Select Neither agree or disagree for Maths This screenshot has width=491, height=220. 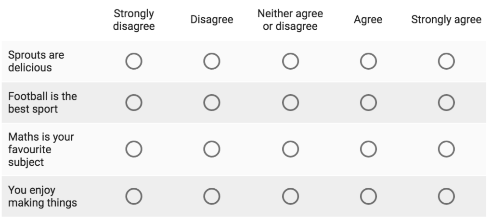point(290,149)
